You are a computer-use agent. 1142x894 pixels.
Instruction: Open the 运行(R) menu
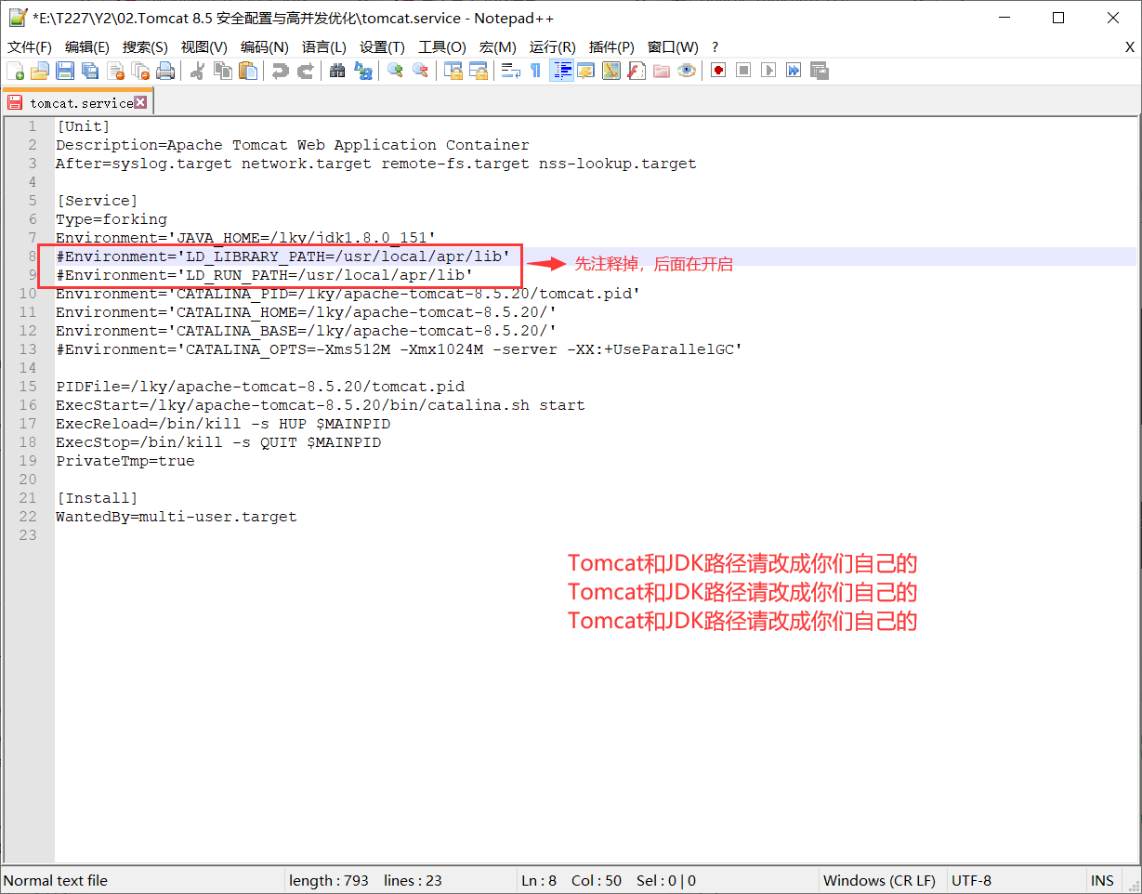pyautogui.click(x=553, y=46)
